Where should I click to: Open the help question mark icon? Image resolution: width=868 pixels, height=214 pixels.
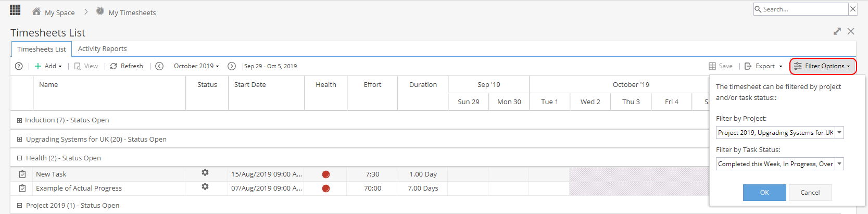[x=19, y=66]
